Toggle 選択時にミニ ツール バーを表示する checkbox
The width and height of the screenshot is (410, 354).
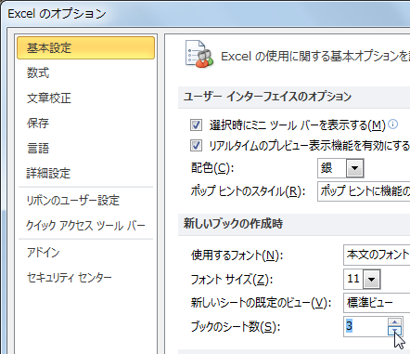[x=196, y=125]
